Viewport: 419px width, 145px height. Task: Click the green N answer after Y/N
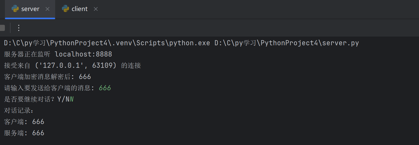(x=72, y=99)
